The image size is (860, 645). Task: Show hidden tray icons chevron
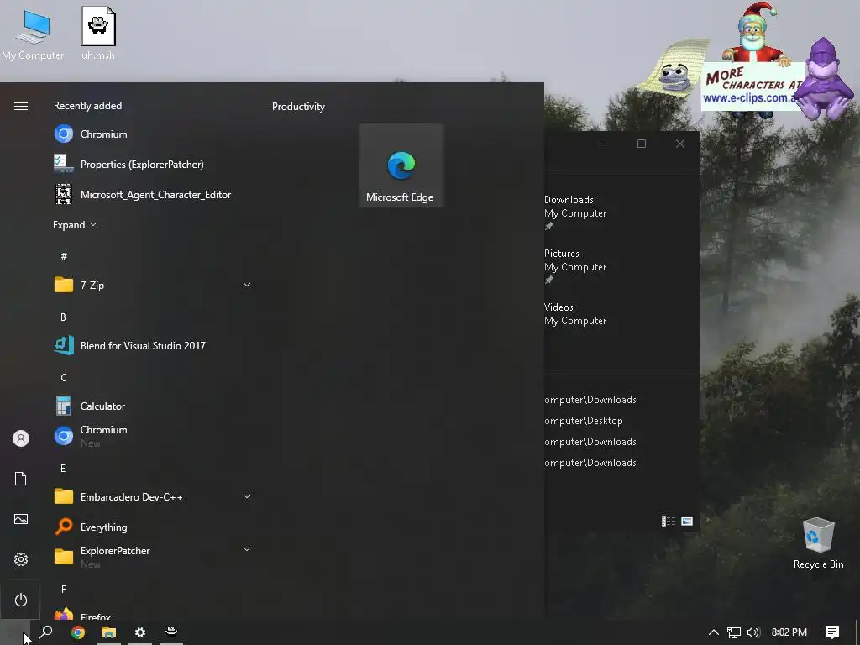tap(714, 632)
